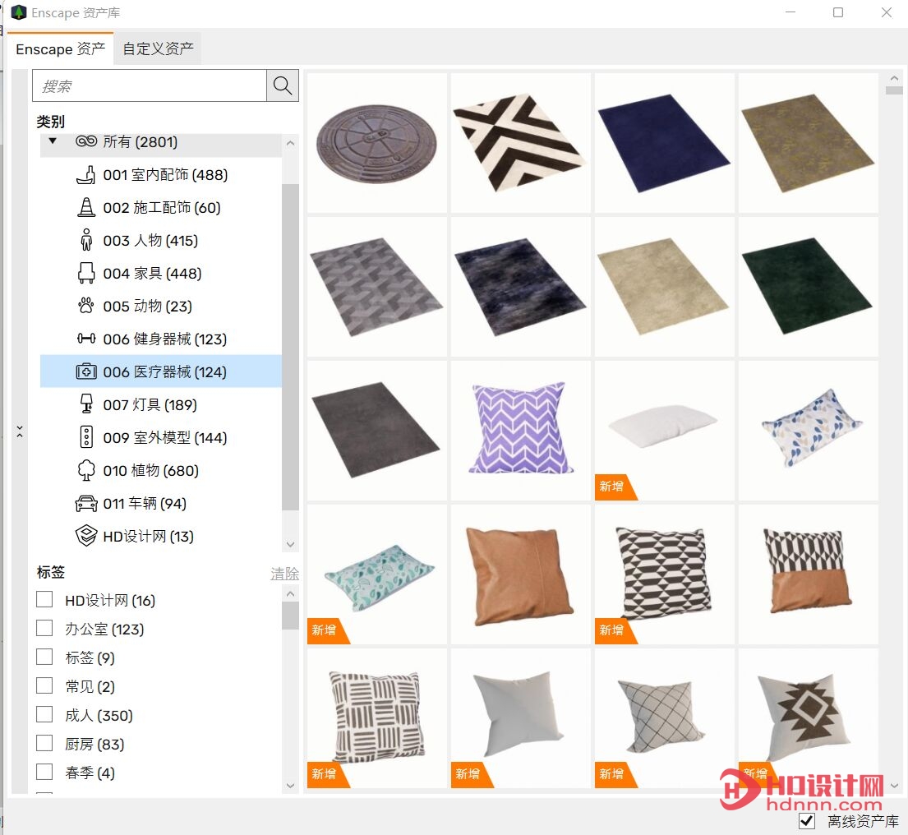Click the search magnifier icon
Image resolution: width=908 pixels, height=835 pixels.
pos(282,85)
